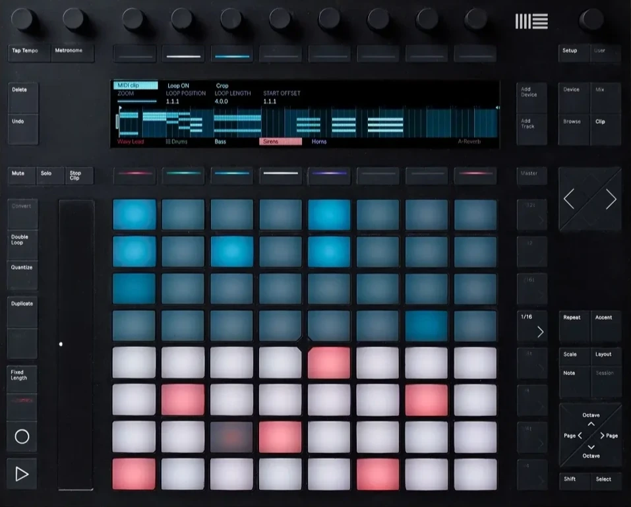Shift down with the Octave down chevron
631x507 pixels.
(x=591, y=447)
